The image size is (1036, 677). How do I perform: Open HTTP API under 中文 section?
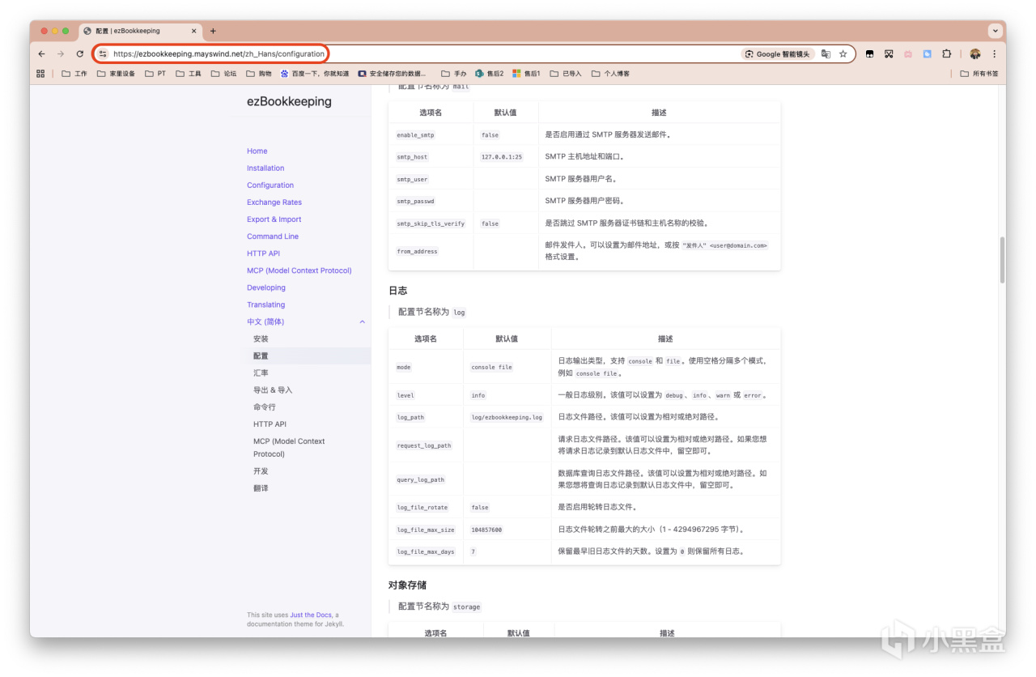pyautogui.click(x=270, y=424)
